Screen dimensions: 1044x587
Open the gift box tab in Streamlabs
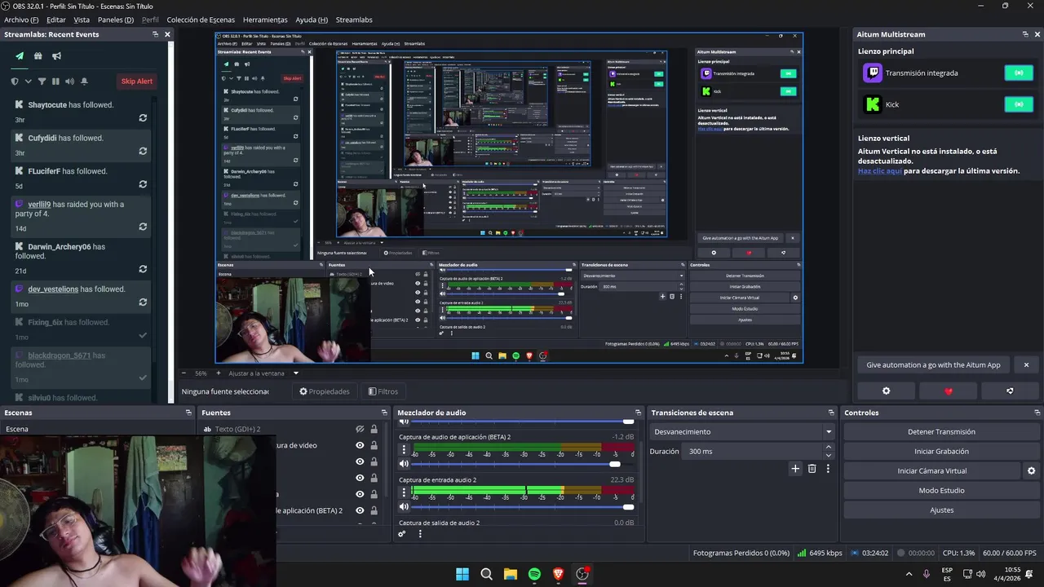click(x=38, y=56)
